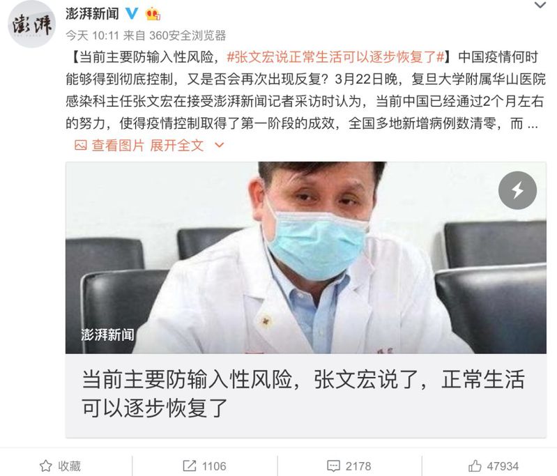Toggle 收藏 to bookmark this post

[x=61, y=466]
